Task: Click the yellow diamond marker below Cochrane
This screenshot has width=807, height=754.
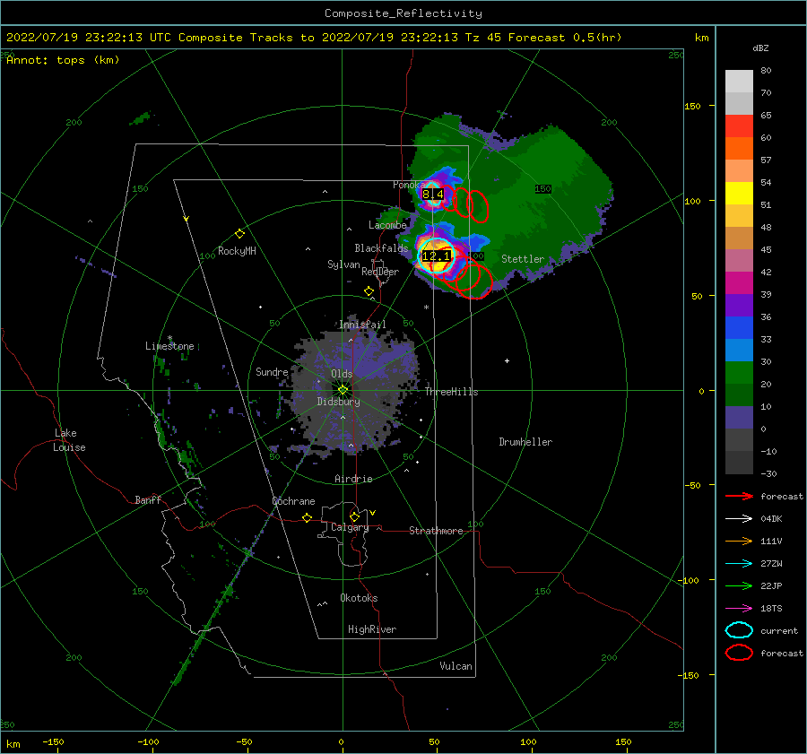Action: pos(307,517)
